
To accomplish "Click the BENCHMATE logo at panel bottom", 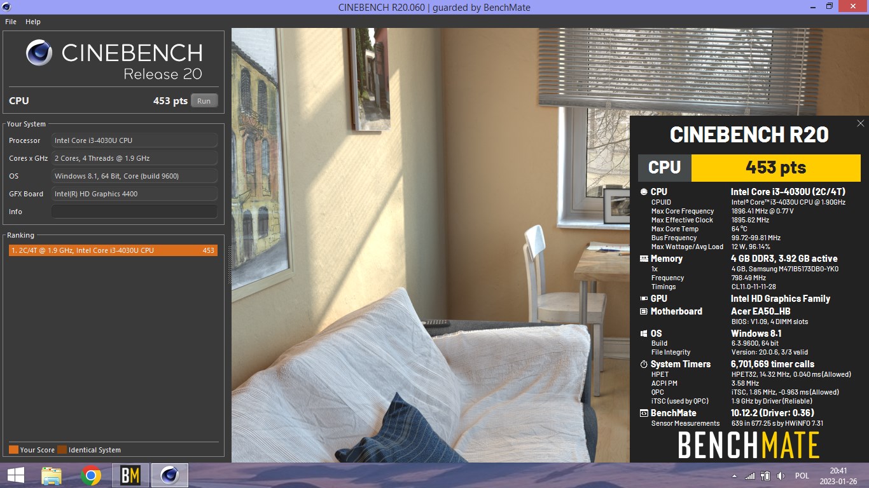I will click(749, 445).
